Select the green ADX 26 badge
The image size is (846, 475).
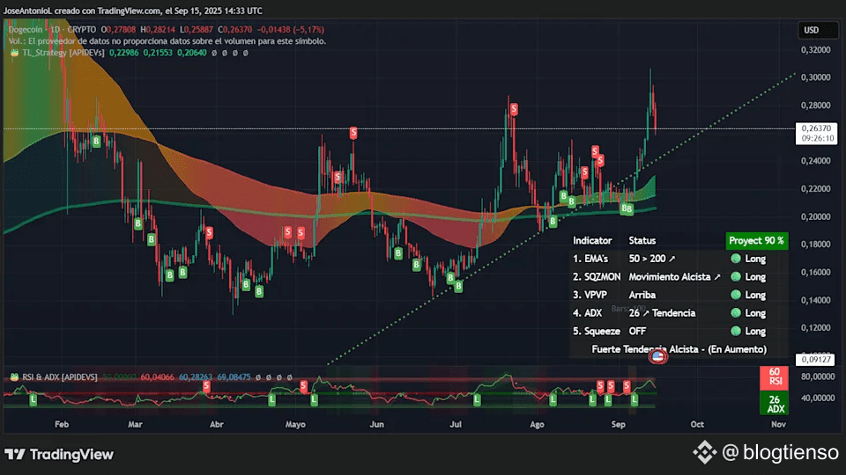click(775, 404)
